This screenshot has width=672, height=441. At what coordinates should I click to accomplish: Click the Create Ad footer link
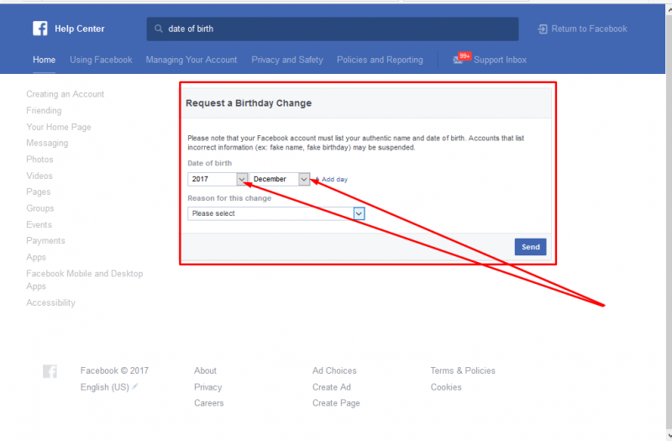331,387
